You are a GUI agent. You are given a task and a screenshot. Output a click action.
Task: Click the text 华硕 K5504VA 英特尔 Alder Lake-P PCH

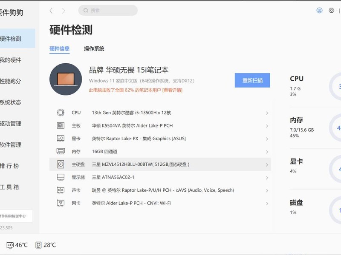[x=132, y=125]
